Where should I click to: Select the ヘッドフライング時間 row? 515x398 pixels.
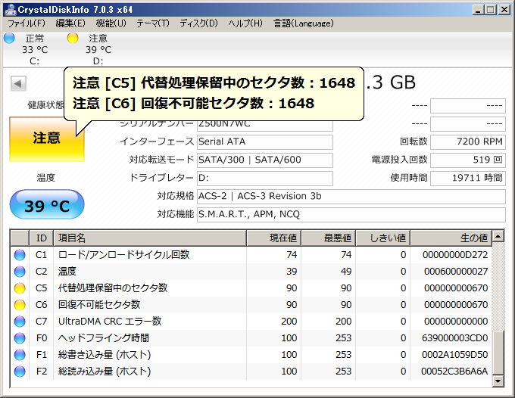point(251,338)
